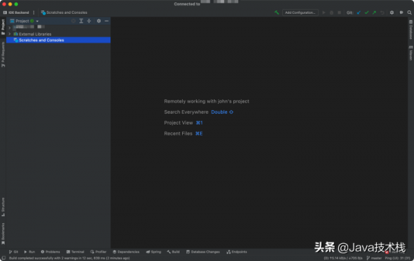This screenshot has width=414, height=261.
Task: Open the Bookmarks side tab
Action: point(3,233)
